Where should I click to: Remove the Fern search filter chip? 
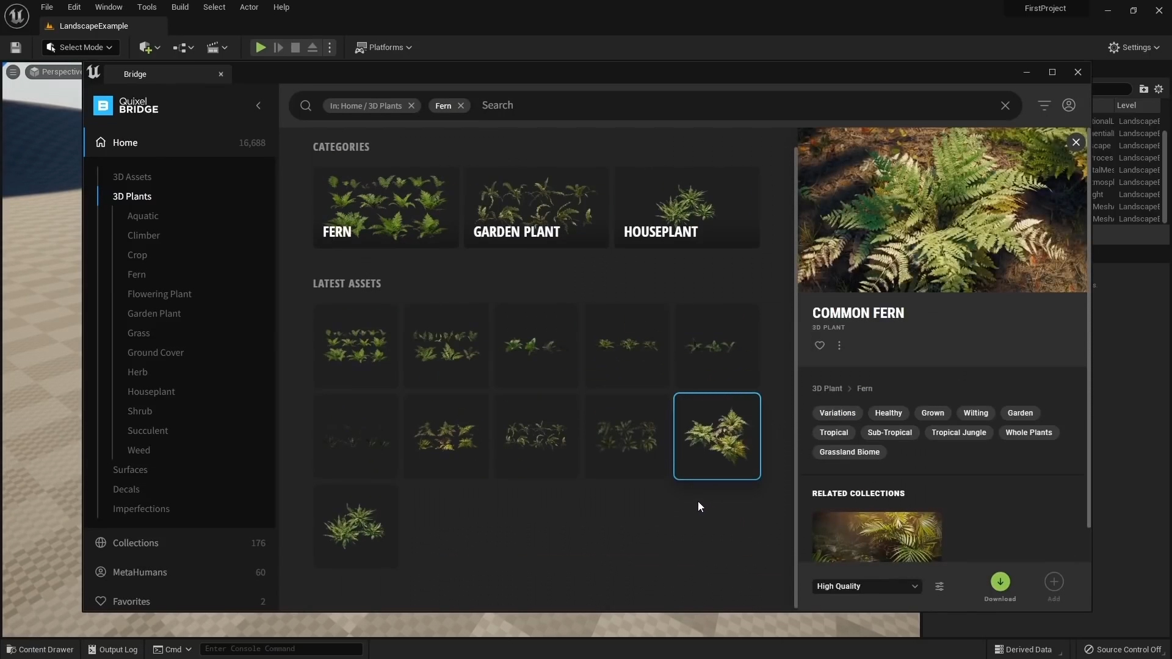tap(461, 106)
